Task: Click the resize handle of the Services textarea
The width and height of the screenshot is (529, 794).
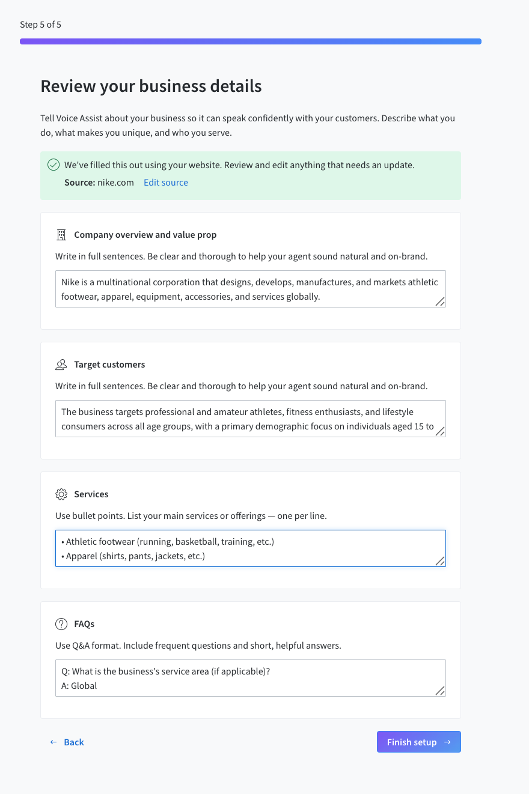Action: click(x=442, y=562)
